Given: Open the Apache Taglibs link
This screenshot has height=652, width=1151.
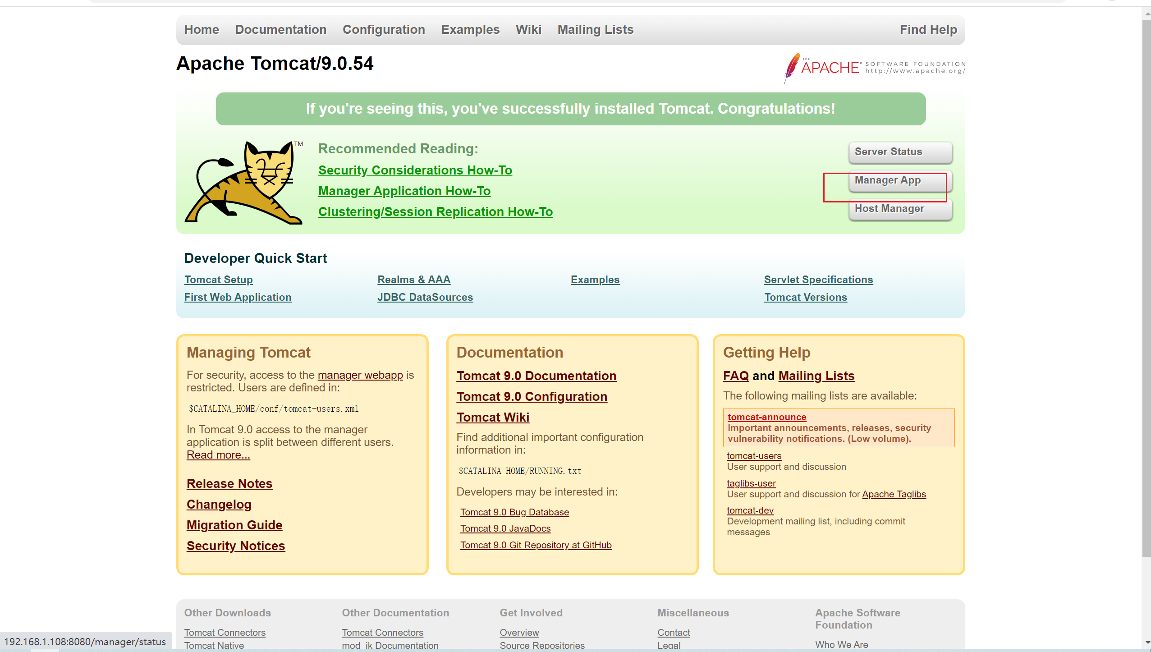Looking at the screenshot, I should click(894, 494).
